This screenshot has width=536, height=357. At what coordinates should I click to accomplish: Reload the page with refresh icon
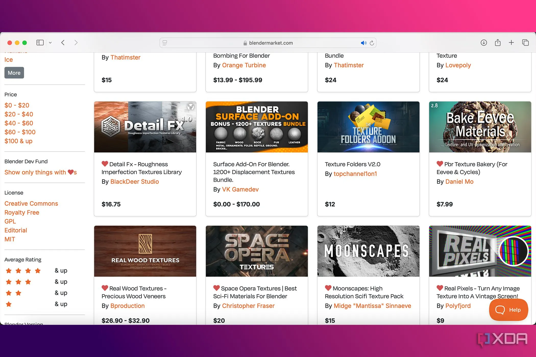pyautogui.click(x=372, y=43)
